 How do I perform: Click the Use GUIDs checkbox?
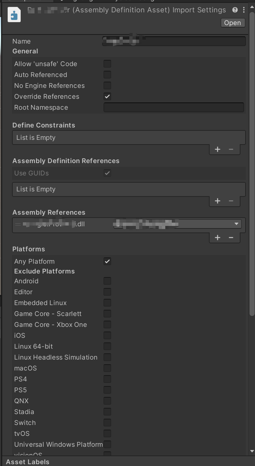[107, 173]
